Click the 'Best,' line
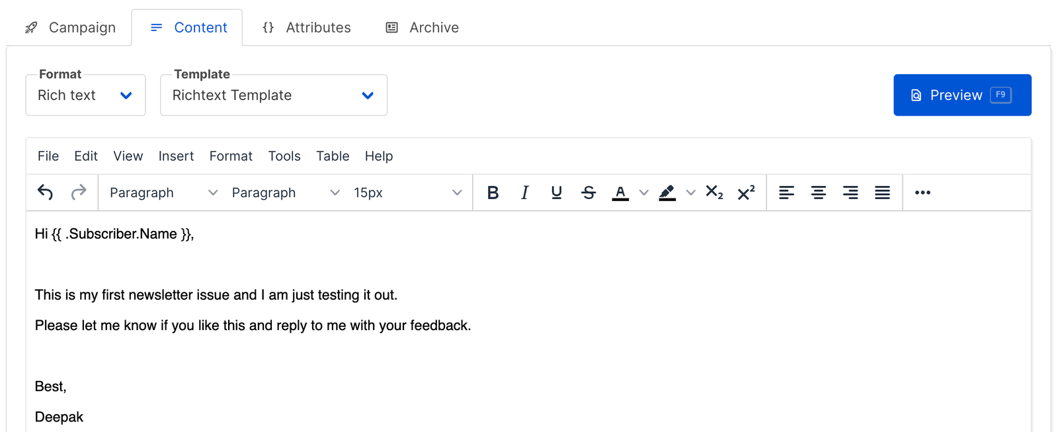 (51, 386)
